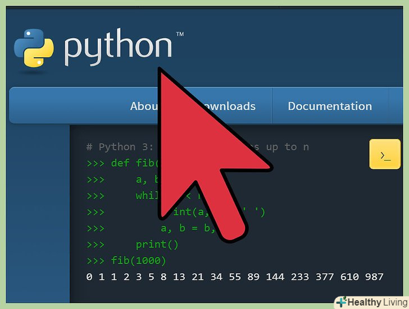Open the Documentation menu
Screen dimensions: 409x309
[x=330, y=106]
